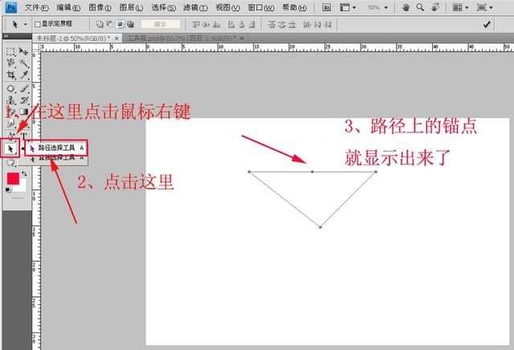Select the Brush tool
Screen dimensions: 514x350
tap(23, 88)
